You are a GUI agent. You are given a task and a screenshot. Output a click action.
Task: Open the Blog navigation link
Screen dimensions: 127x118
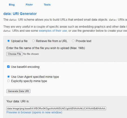[x=12, y=5]
